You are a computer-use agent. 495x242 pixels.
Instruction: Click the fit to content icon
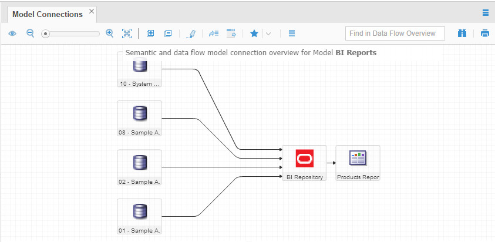click(127, 33)
